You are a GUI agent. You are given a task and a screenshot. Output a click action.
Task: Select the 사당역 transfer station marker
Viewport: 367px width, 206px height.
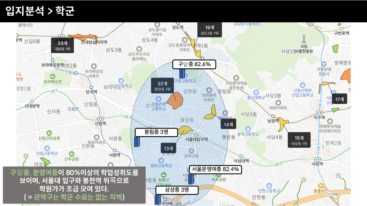coord(317,159)
